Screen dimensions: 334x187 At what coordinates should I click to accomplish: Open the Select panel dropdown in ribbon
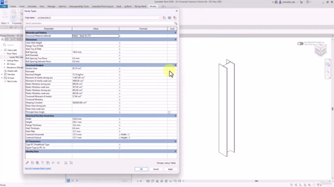[x=5, y=23]
